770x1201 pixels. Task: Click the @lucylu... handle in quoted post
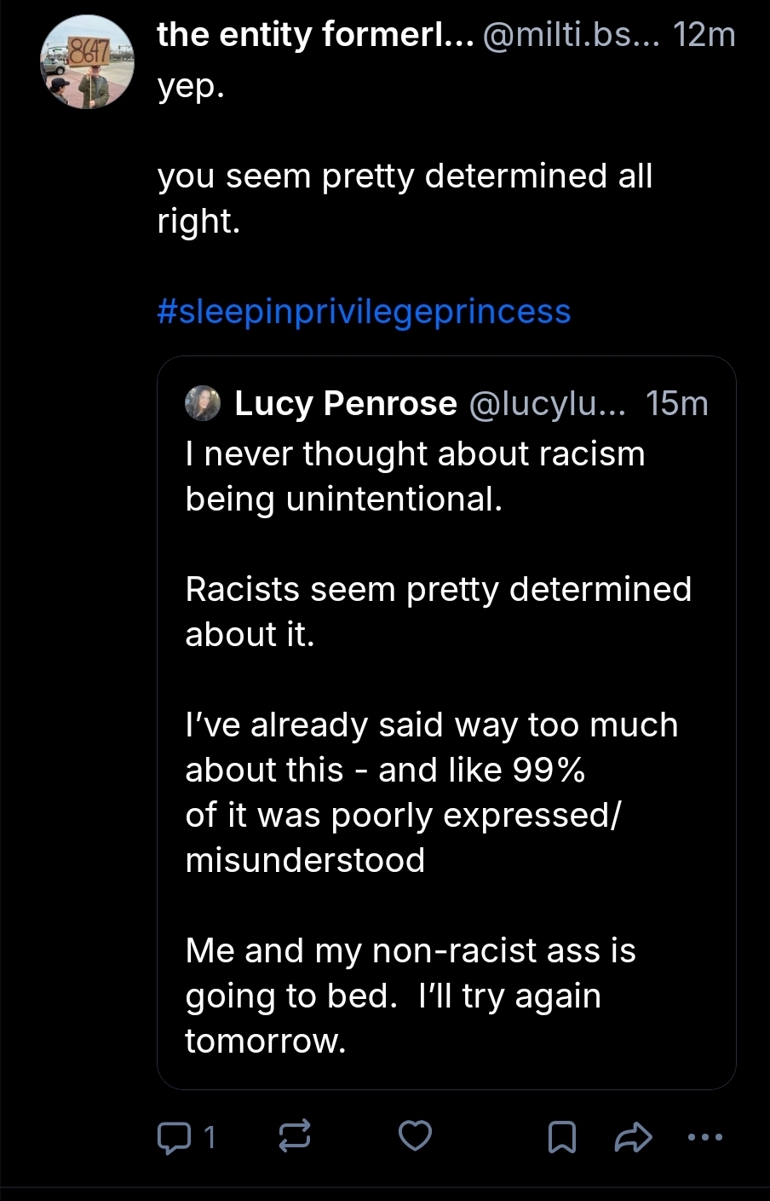tap(547, 403)
